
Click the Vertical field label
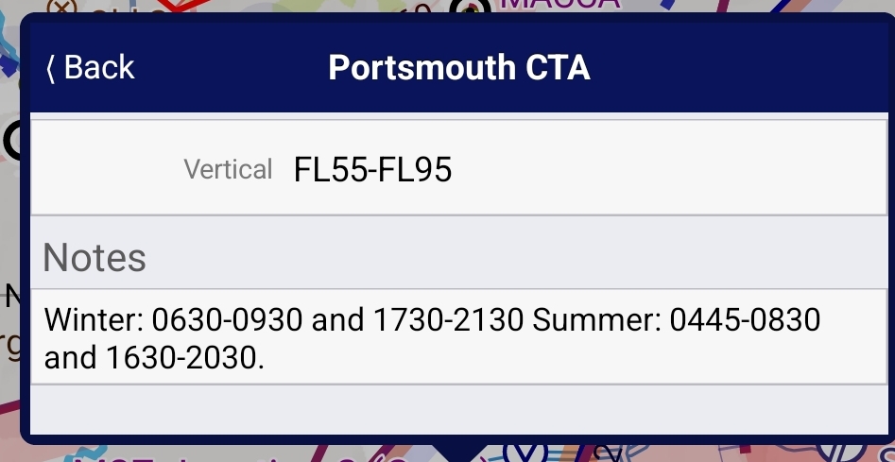[x=228, y=169]
